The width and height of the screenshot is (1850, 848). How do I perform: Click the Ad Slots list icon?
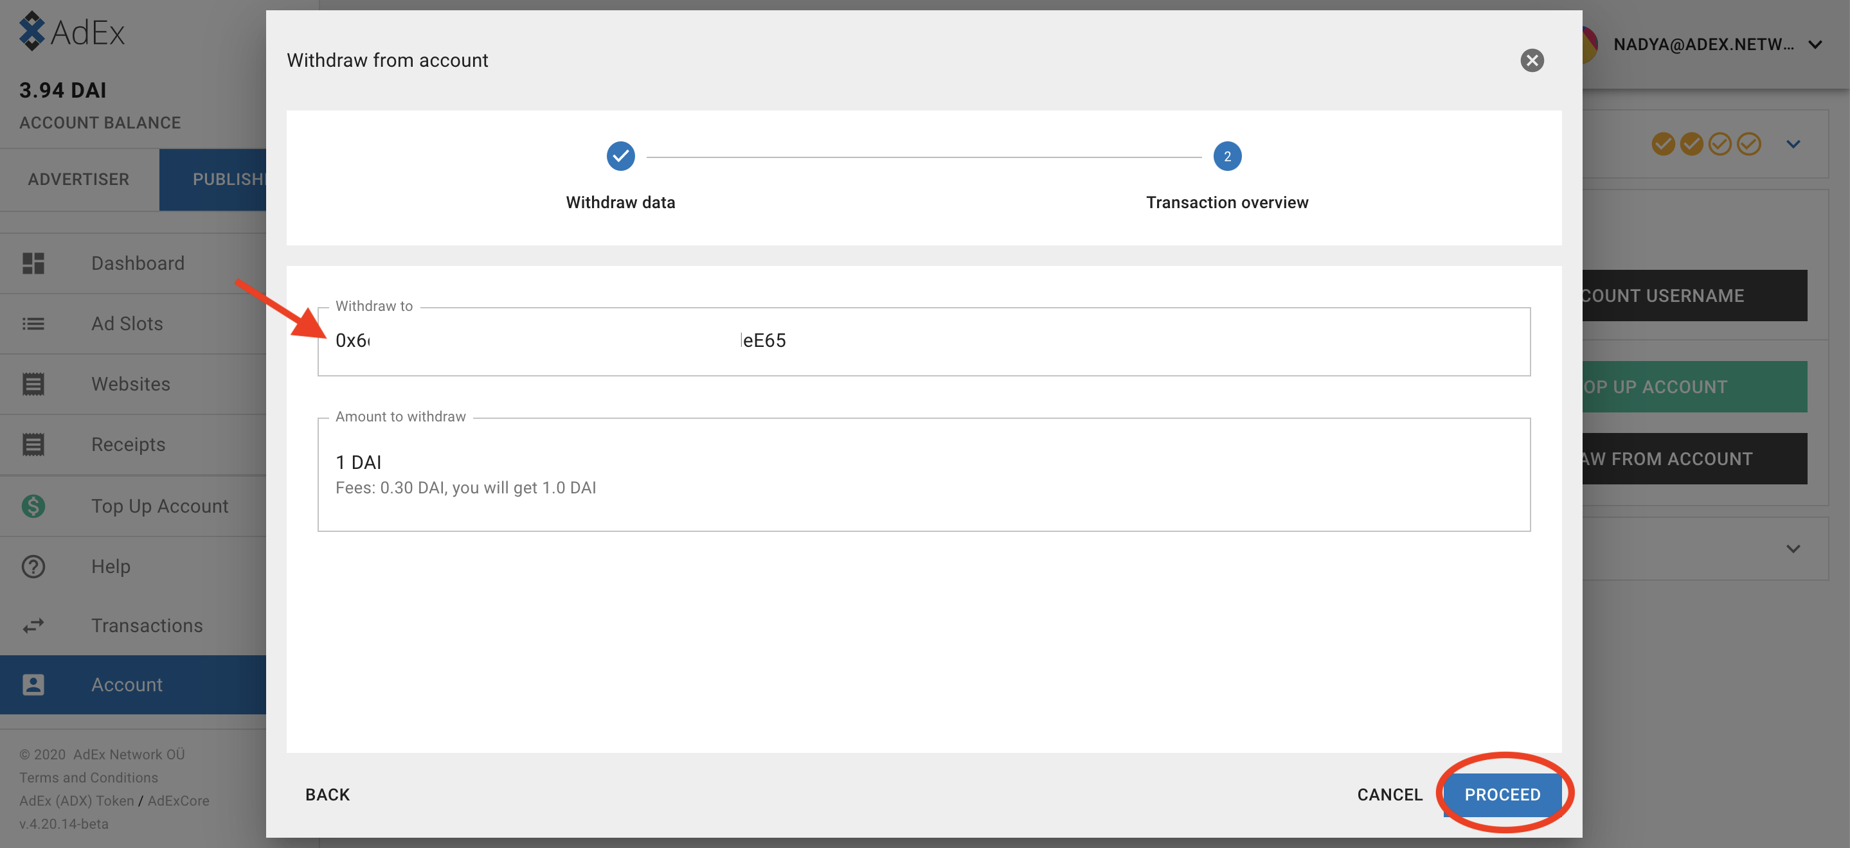[33, 324]
